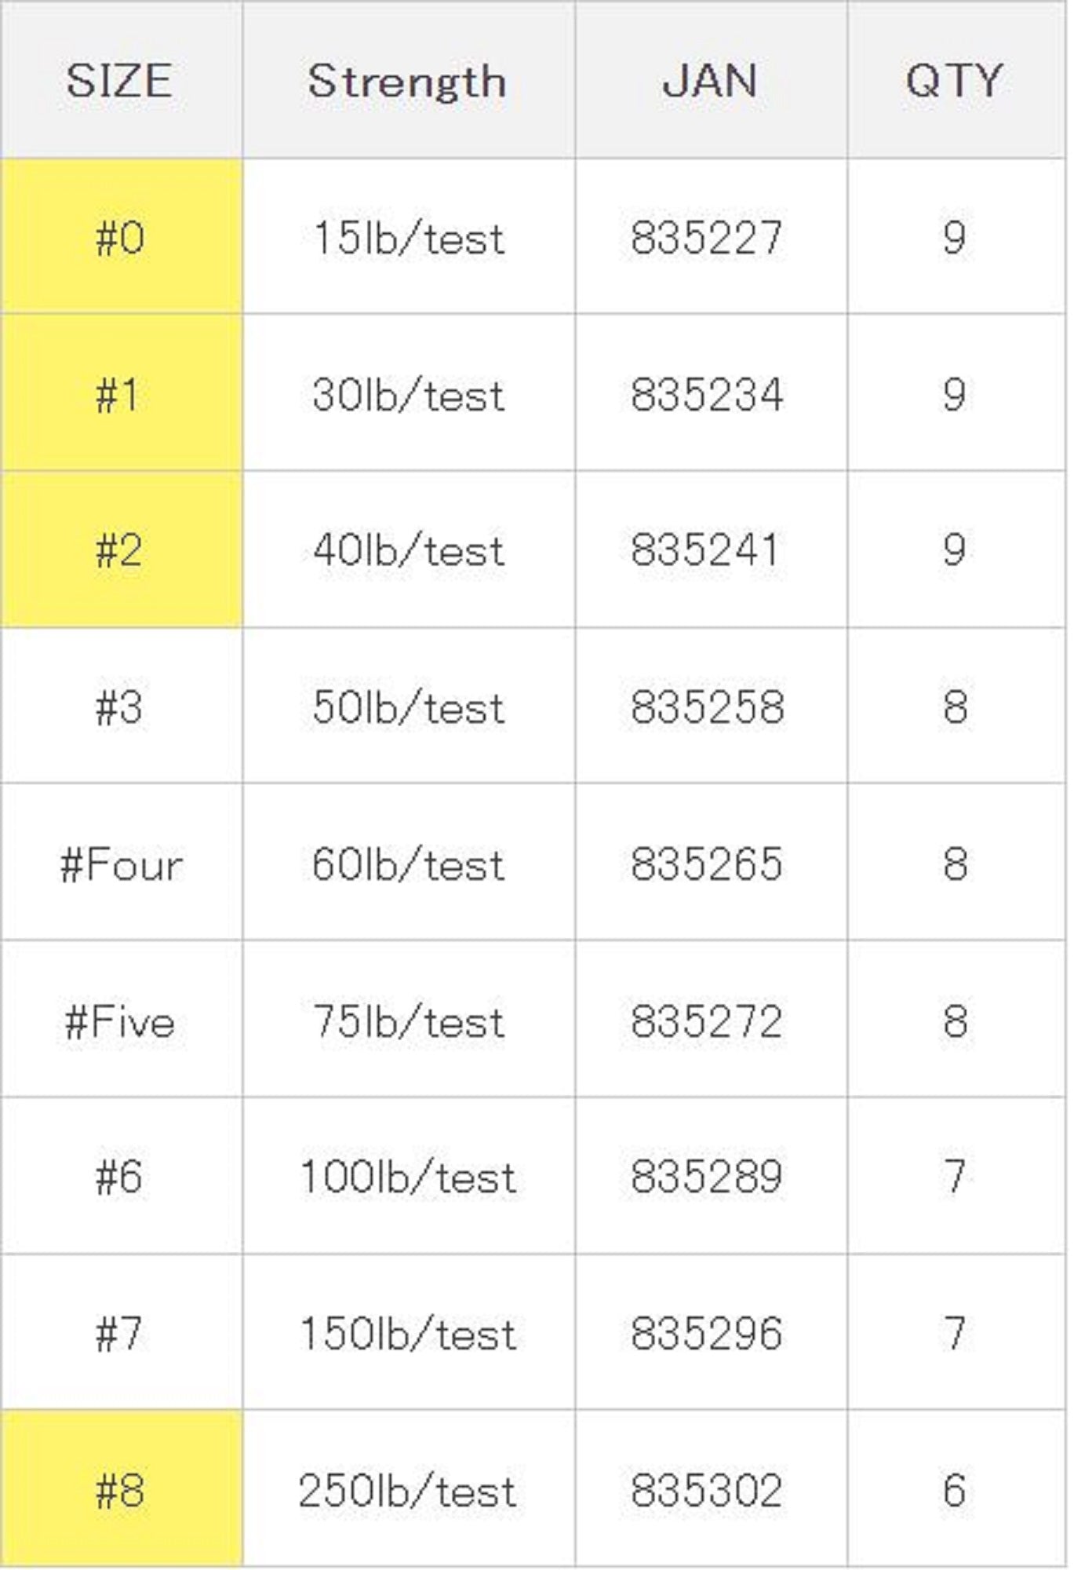
Task: Click the #3 size cell
Action: click(x=120, y=706)
